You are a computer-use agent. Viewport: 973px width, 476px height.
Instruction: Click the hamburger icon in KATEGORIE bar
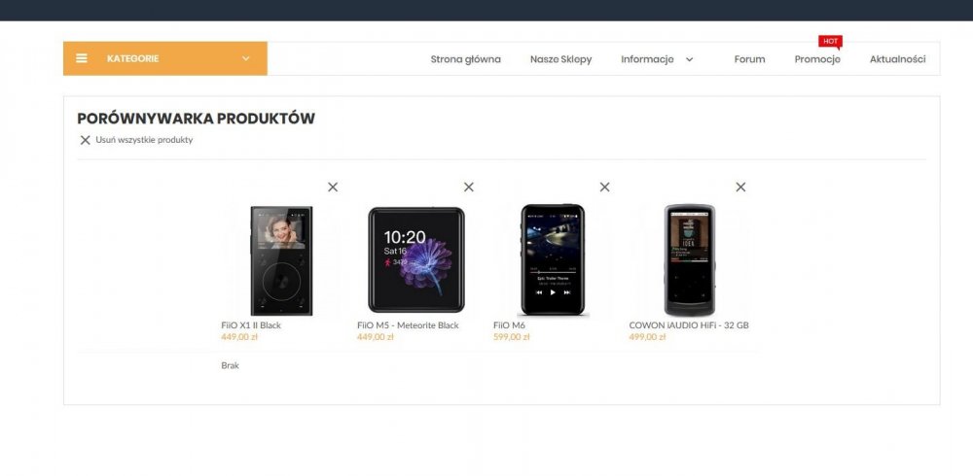[82, 58]
